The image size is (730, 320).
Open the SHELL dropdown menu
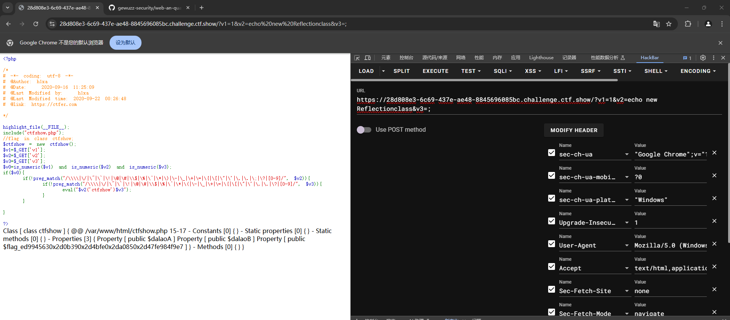[656, 71]
